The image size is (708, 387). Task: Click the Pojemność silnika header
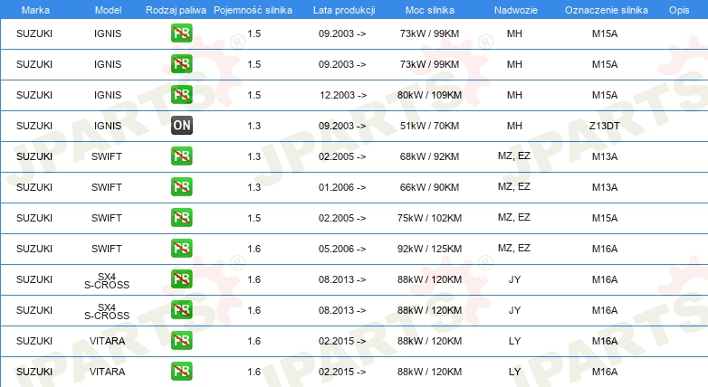[253, 10]
